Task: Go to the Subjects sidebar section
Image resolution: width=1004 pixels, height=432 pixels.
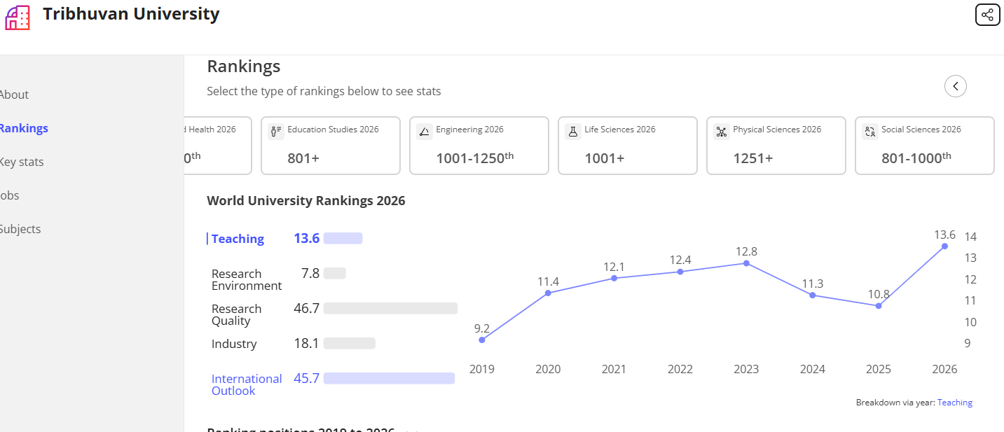Action: [x=20, y=229]
